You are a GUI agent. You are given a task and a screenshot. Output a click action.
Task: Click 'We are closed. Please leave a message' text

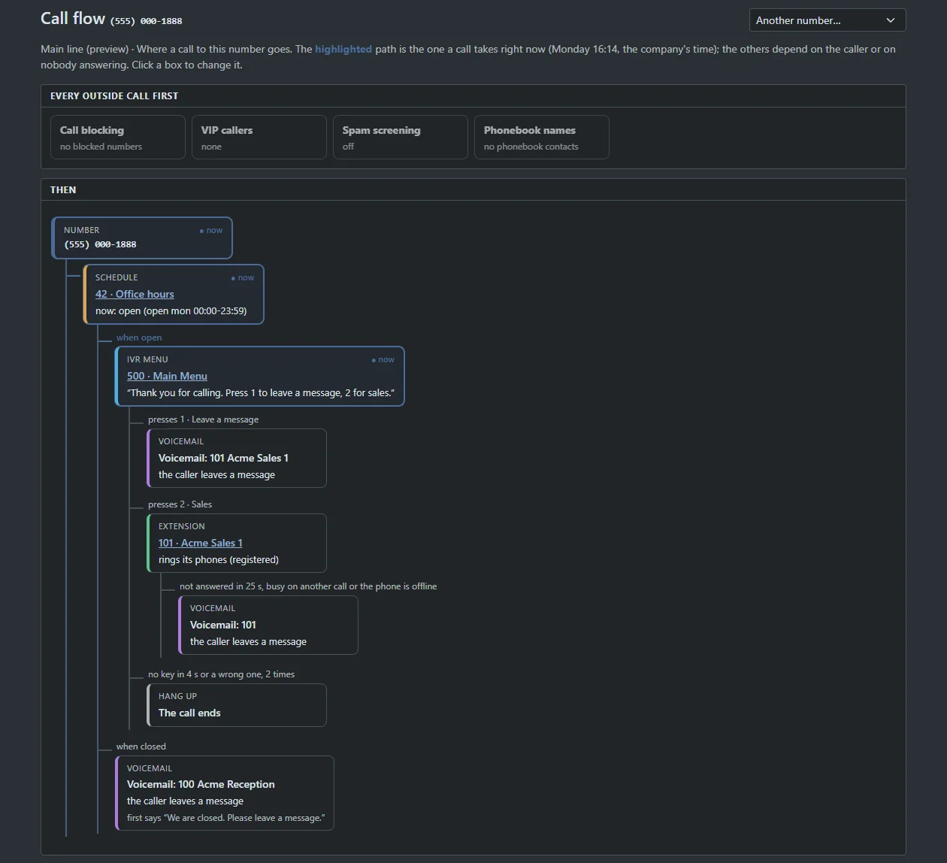225,817
